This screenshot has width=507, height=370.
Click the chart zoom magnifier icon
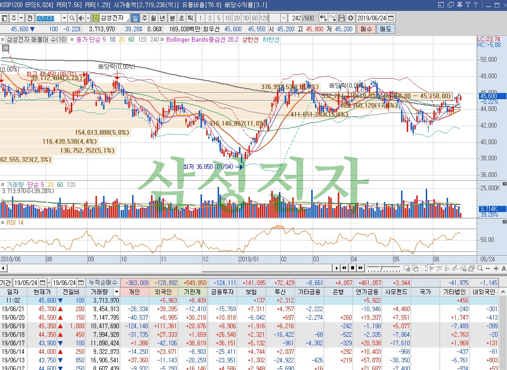480,268
